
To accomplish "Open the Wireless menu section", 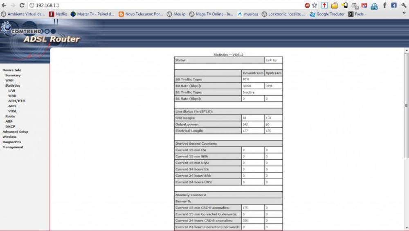I will (9, 137).
